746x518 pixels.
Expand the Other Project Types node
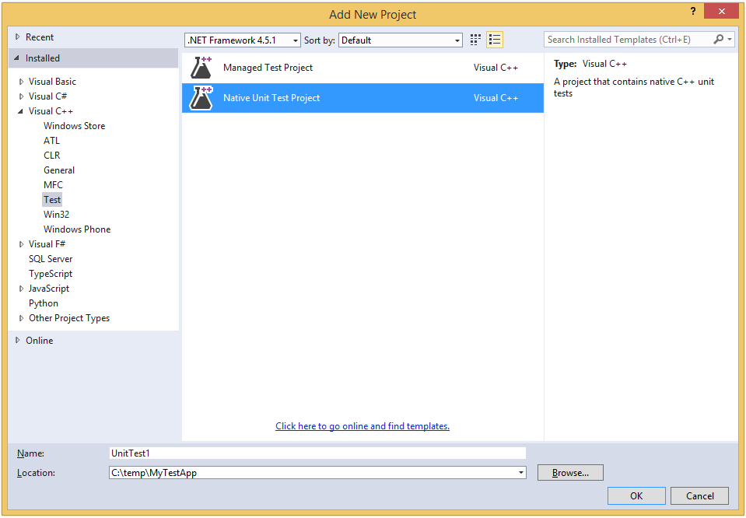22,318
